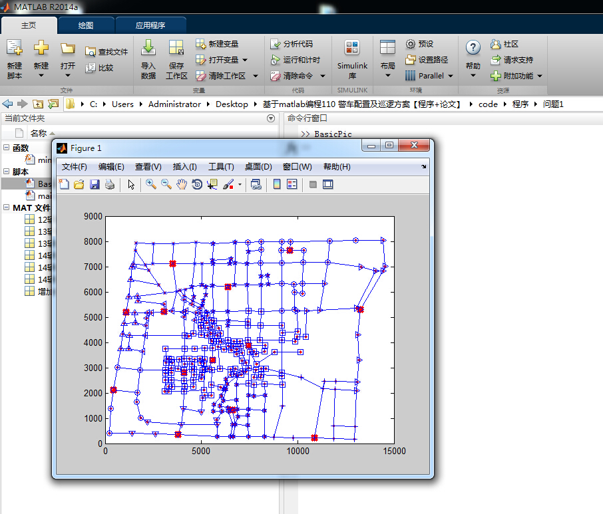Open Figure 工具(T) menu
This screenshot has height=514, width=603.
coord(221,167)
